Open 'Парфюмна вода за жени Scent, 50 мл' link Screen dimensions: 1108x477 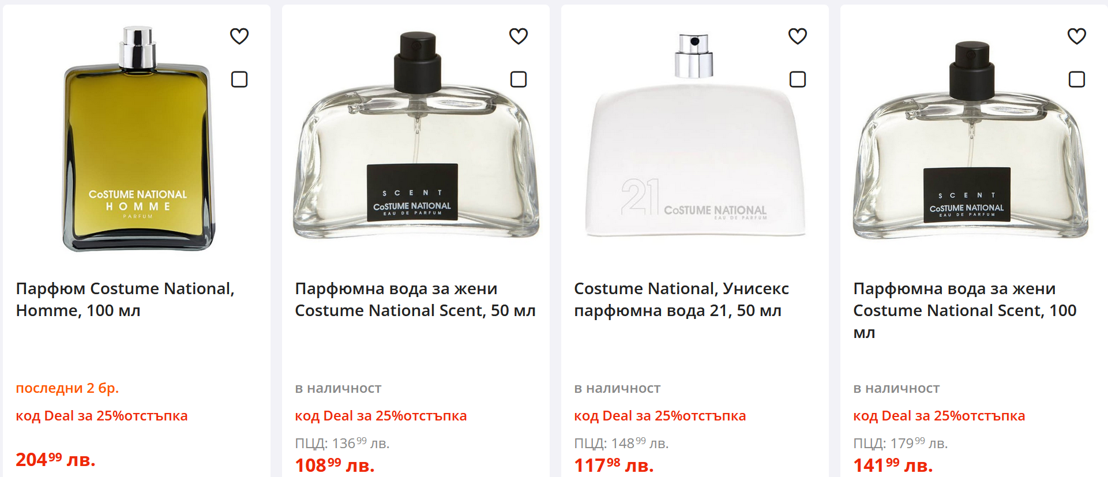(x=415, y=299)
